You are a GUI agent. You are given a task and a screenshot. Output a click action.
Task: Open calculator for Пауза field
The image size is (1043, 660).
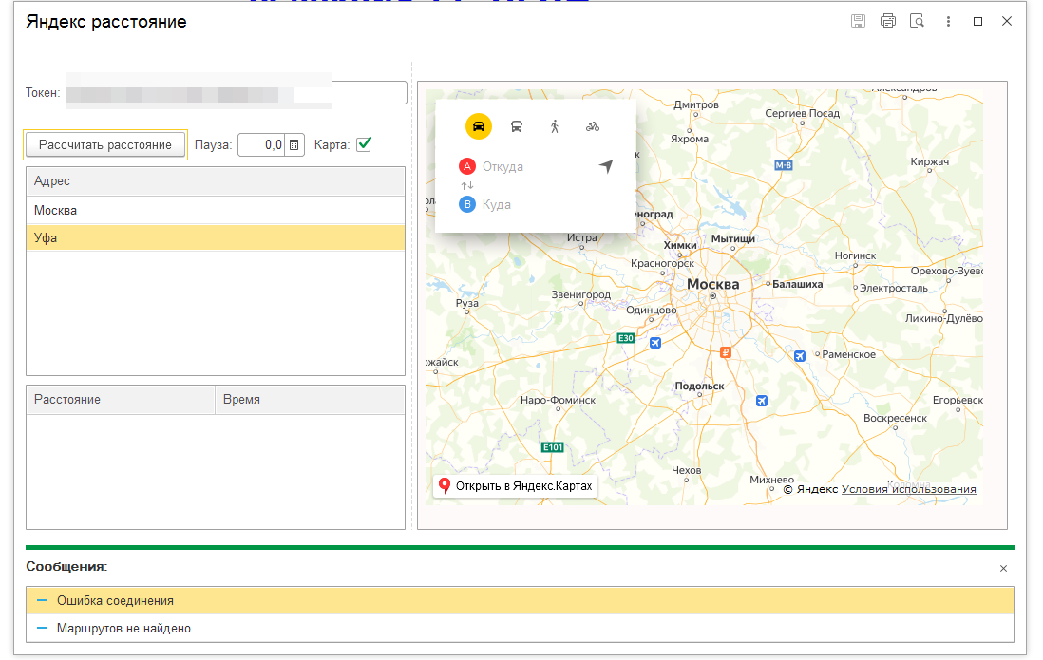294,145
